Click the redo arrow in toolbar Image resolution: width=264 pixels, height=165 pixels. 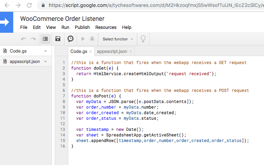[x=33, y=39]
